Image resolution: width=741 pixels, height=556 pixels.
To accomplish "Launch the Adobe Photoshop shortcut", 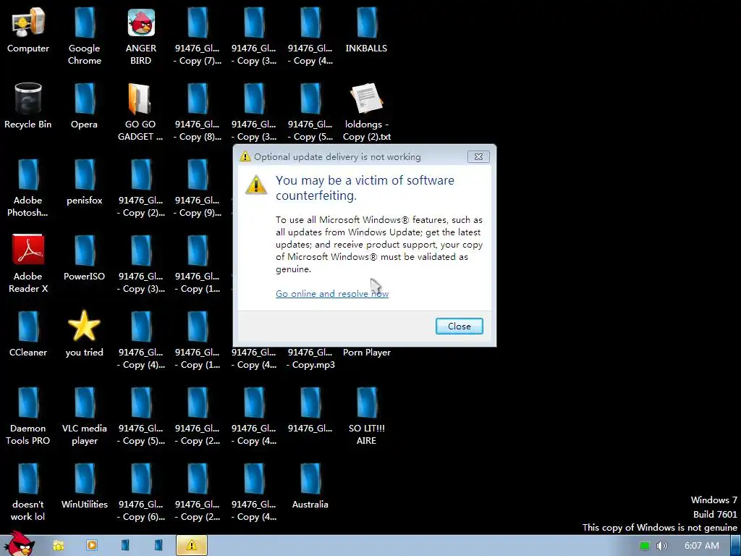I will [28, 188].
